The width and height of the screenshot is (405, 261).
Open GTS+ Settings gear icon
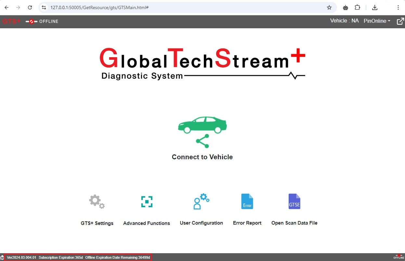[97, 202]
